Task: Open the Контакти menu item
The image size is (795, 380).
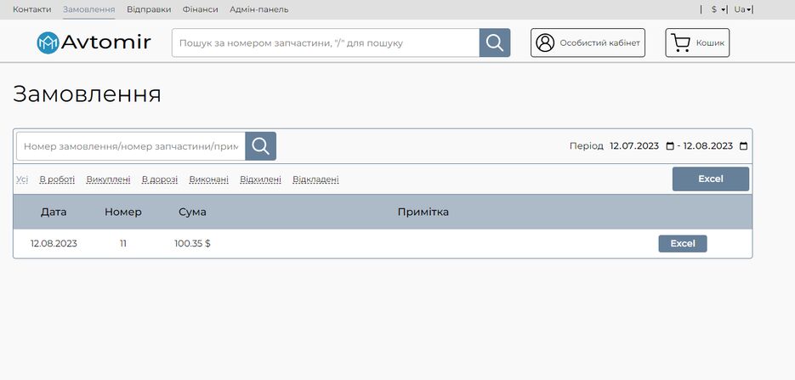Action: [32, 9]
